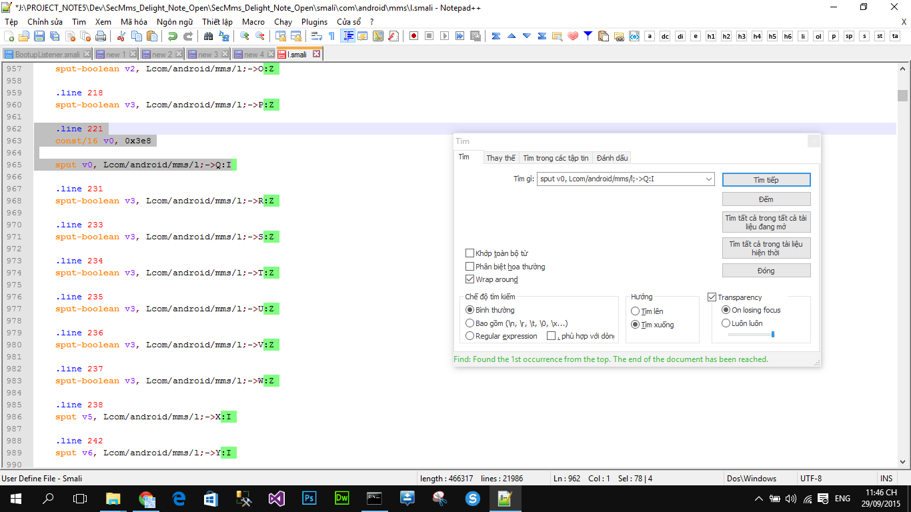
Task: Select the Print icon
Action: coord(99,36)
